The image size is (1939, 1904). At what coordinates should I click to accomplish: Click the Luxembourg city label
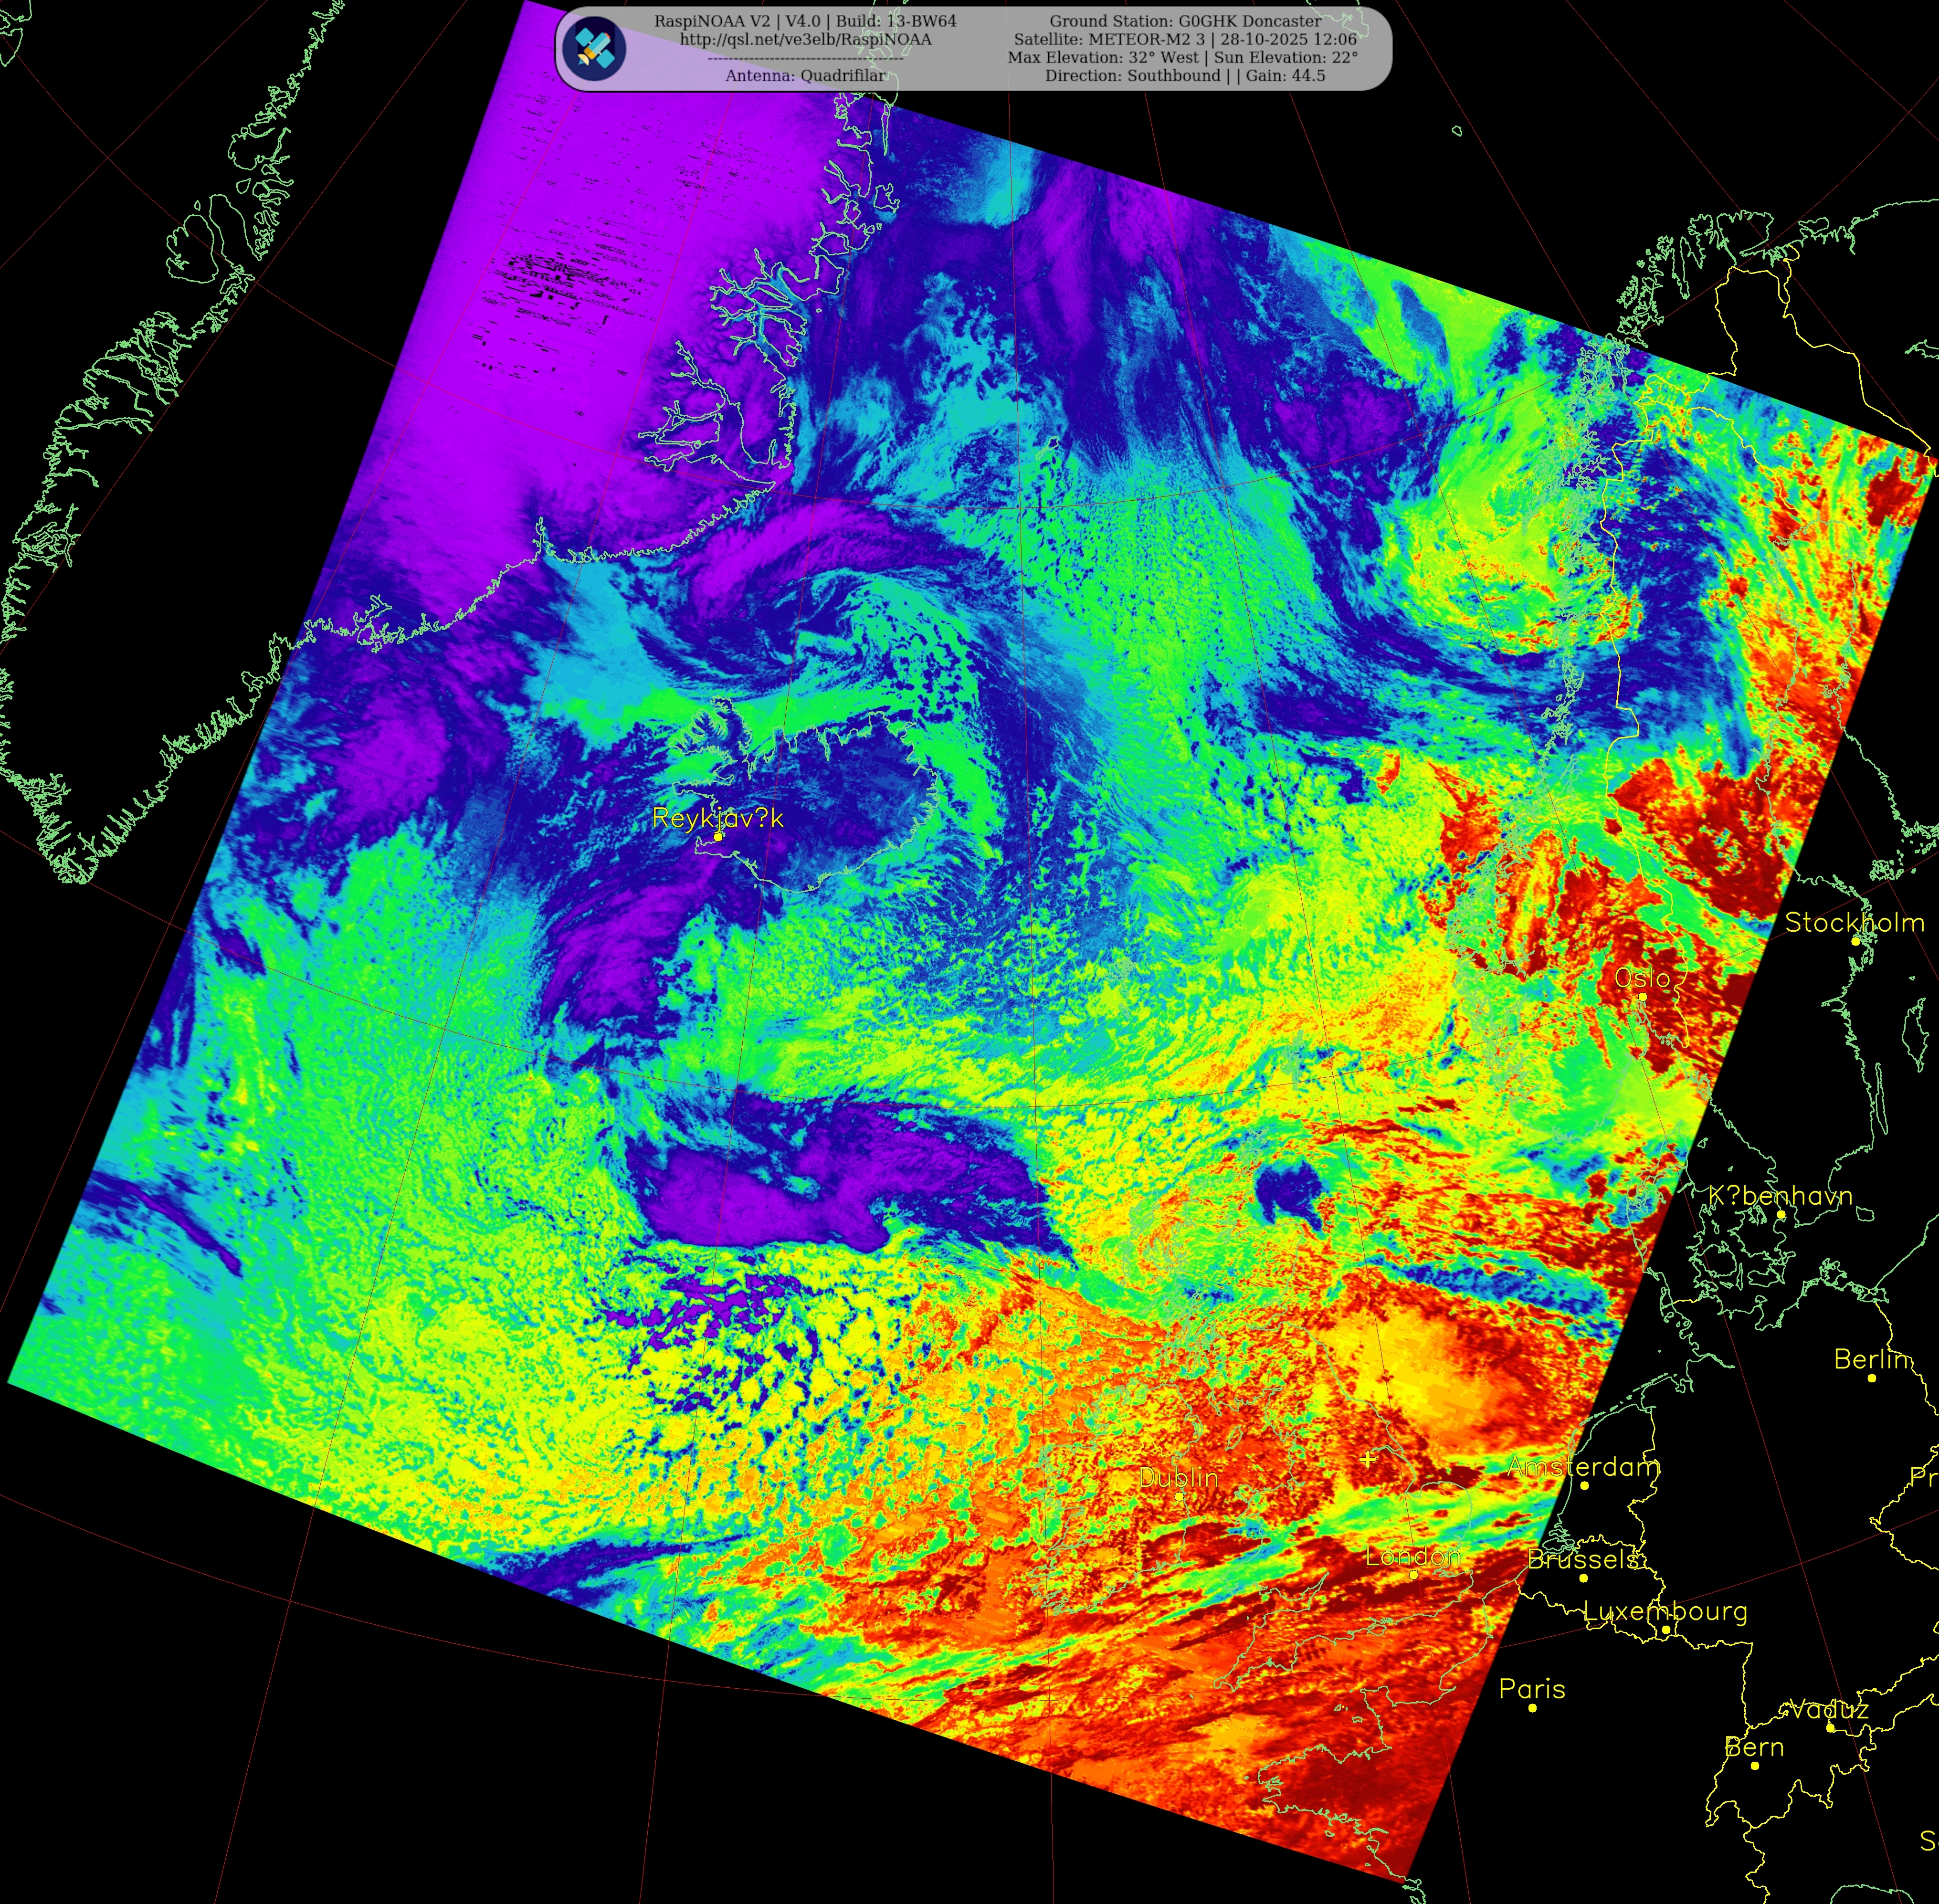pos(1665,1611)
